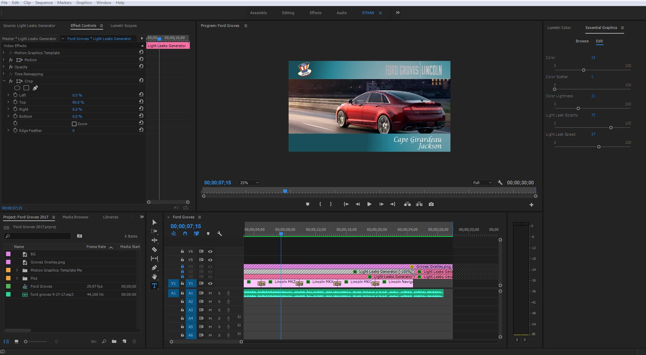Toggle animation stopwatch for Top
The width and height of the screenshot is (646, 355).
coord(15,102)
